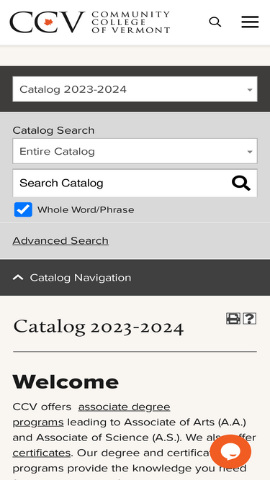Image resolution: width=270 pixels, height=480 pixels.
Task: Open the hamburger menu
Action: pos(250,22)
